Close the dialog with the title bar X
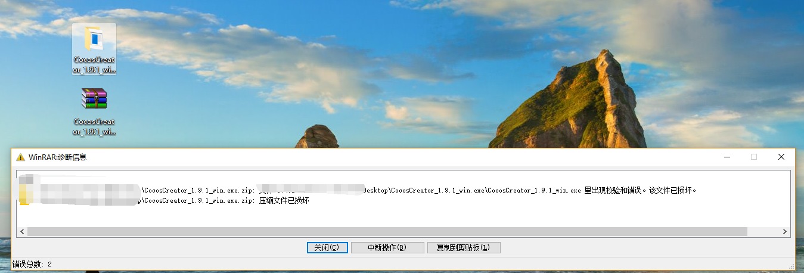This screenshot has height=273, width=804. [x=781, y=157]
